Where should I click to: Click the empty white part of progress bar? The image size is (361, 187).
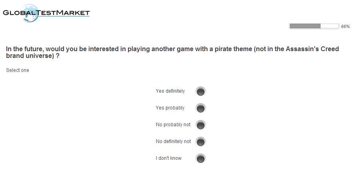[x=329, y=26]
